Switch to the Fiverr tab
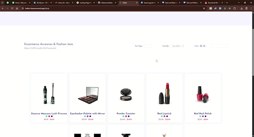 (x=21, y=3)
